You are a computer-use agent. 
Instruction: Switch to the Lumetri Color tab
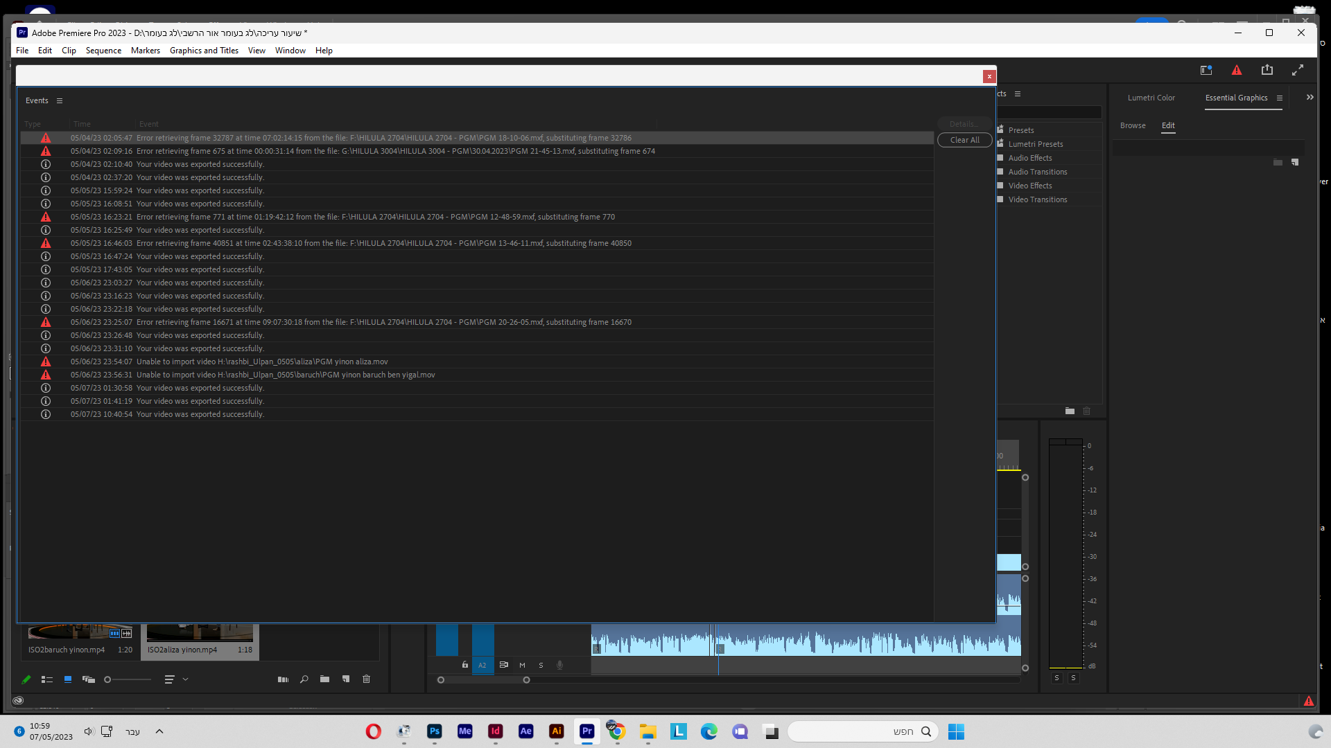1151,98
